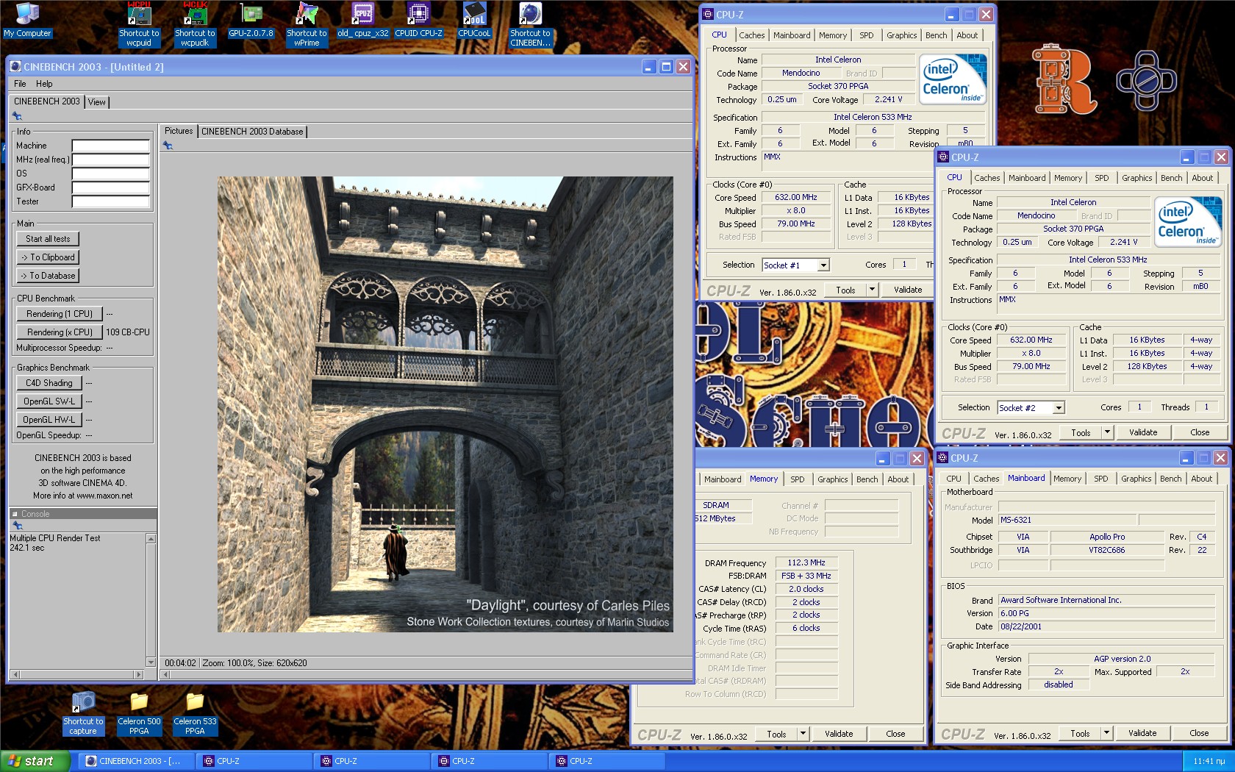Open the wcpuid shortcut on the desktop
The image size is (1235, 772).
pyautogui.click(x=139, y=25)
